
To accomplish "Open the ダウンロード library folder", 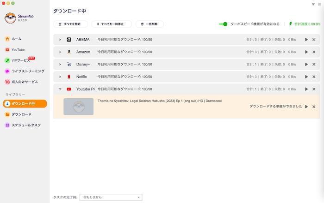I will (18, 114).
